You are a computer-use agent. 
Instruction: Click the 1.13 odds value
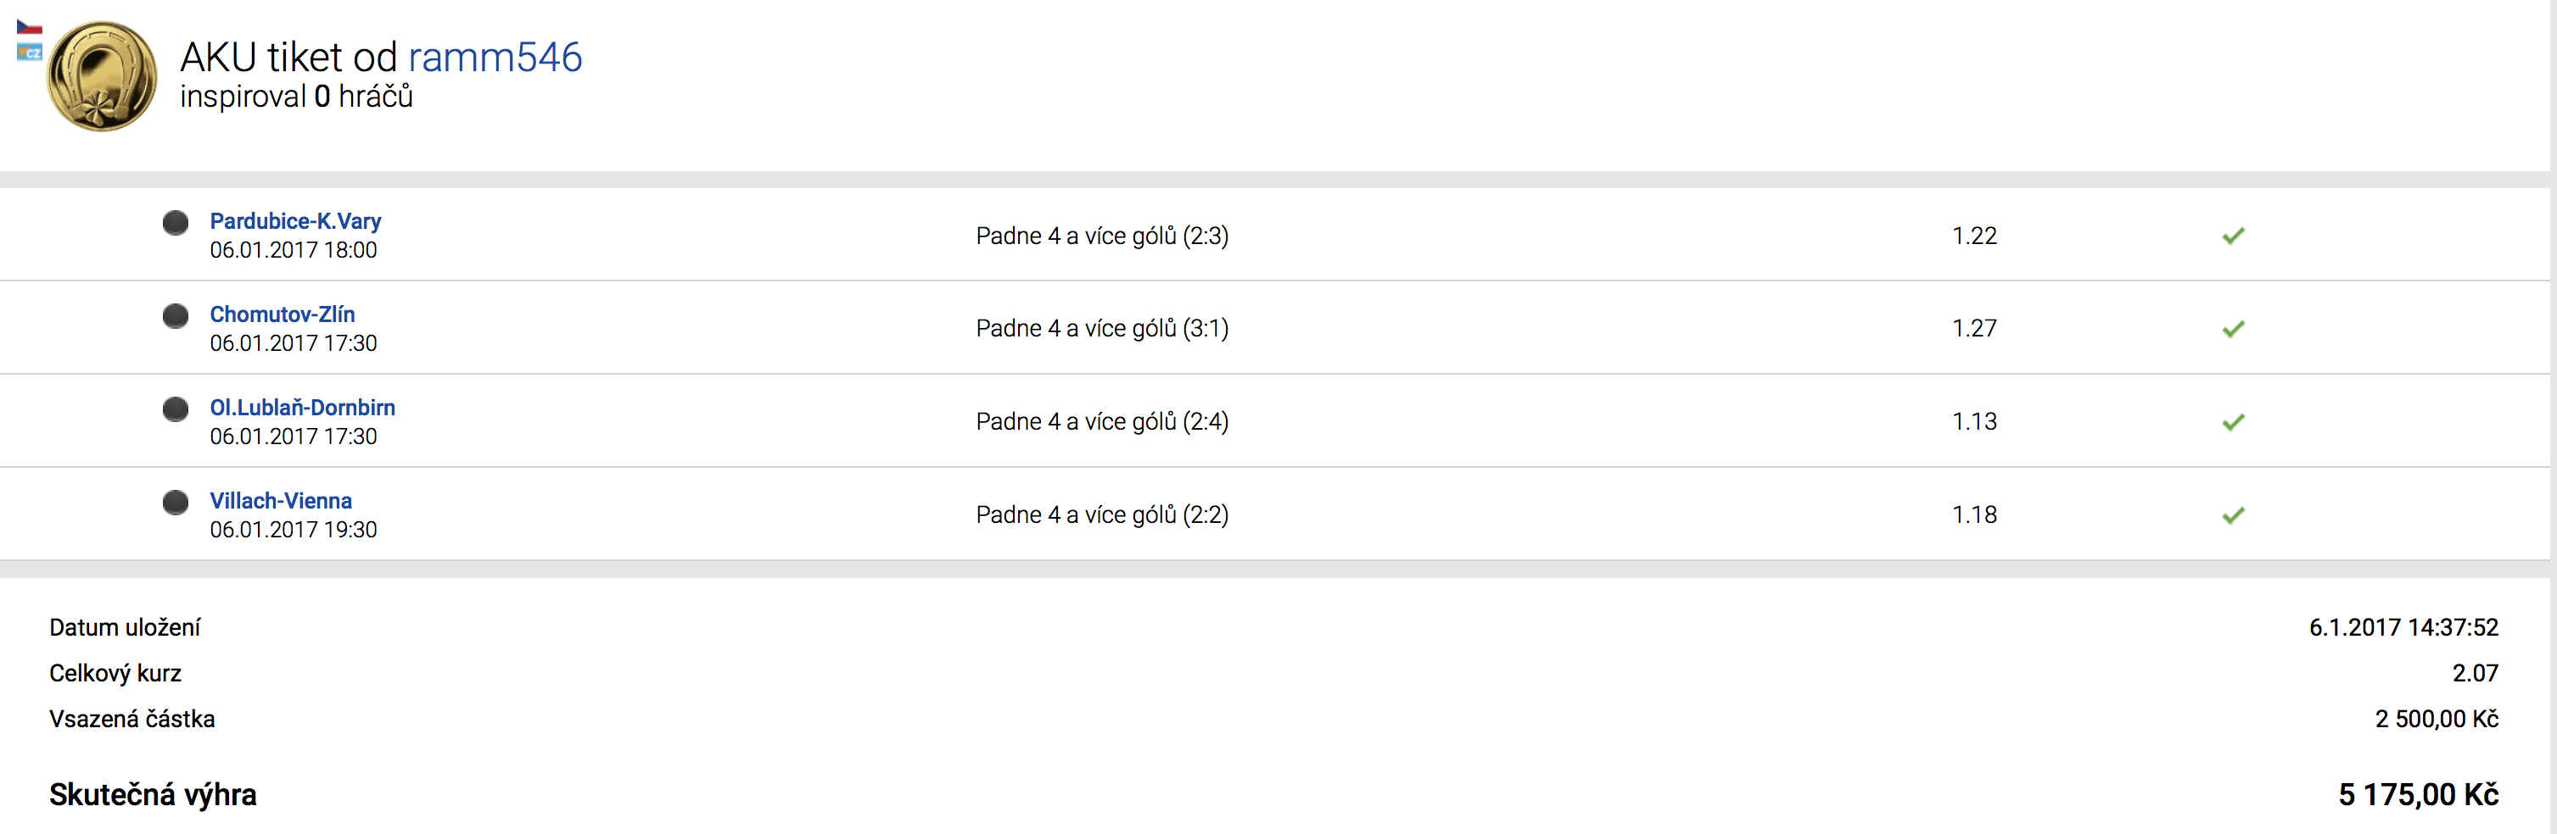click(x=1973, y=421)
